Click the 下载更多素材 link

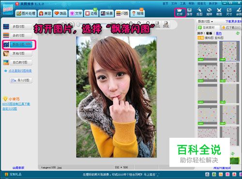233,21
